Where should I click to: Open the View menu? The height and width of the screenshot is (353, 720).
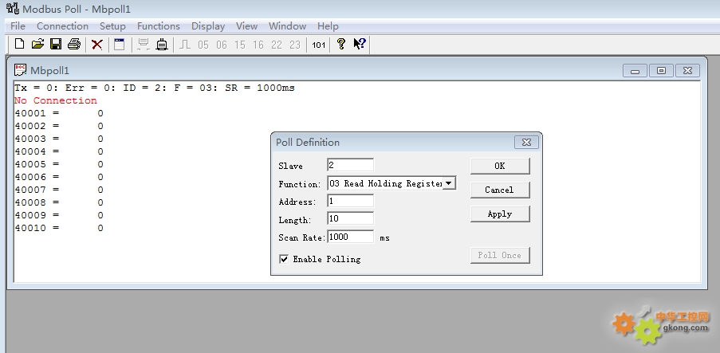click(246, 26)
